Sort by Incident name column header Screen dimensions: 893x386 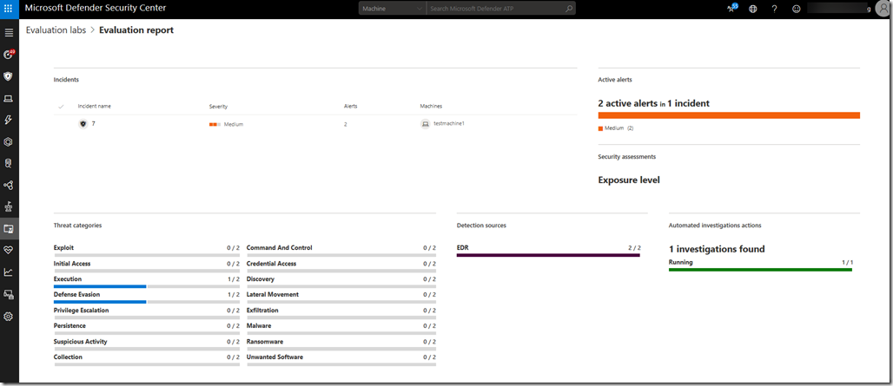click(x=95, y=107)
